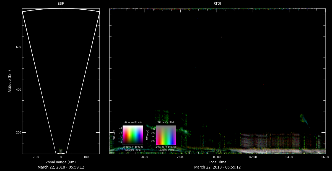Click the 02:00 local time tick label

tap(253, 157)
